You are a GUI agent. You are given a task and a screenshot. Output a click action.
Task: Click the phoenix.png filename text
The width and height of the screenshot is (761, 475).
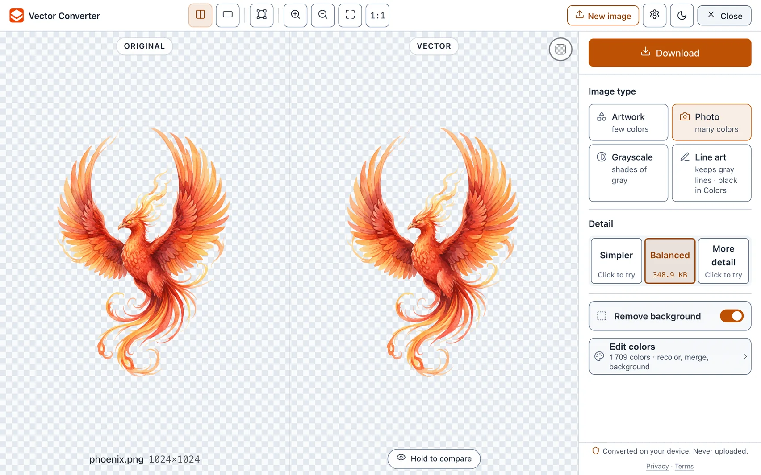coord(116,459)
